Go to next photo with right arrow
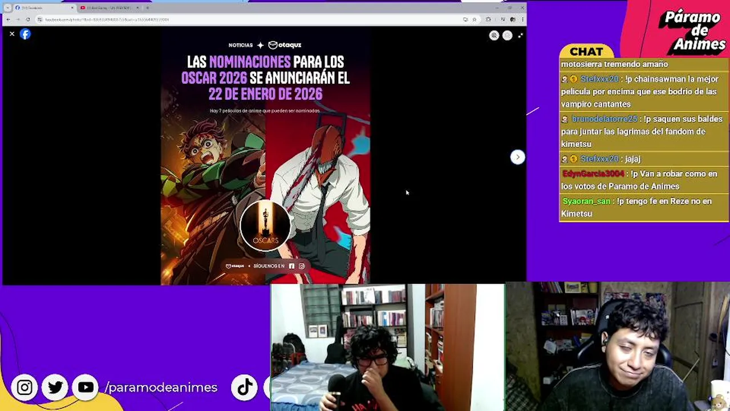 coord(517,157)
